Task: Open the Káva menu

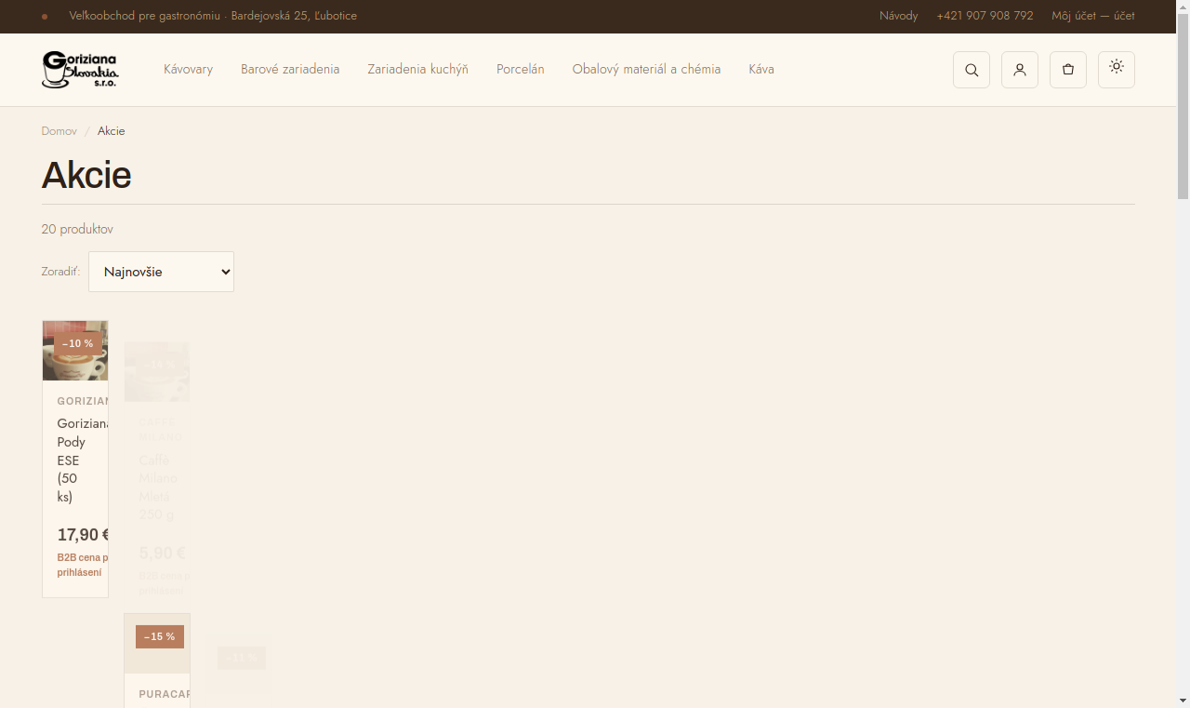Action: [761, 70]
